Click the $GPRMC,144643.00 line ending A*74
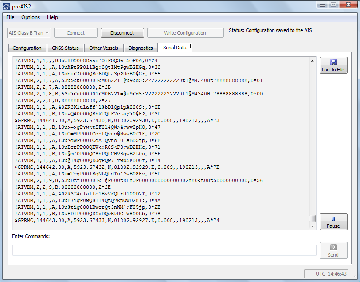 (x=117, y=221)
